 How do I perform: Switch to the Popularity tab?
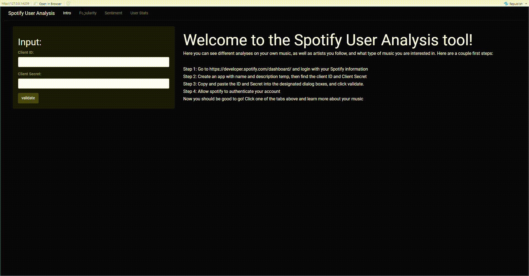(88, 13)
